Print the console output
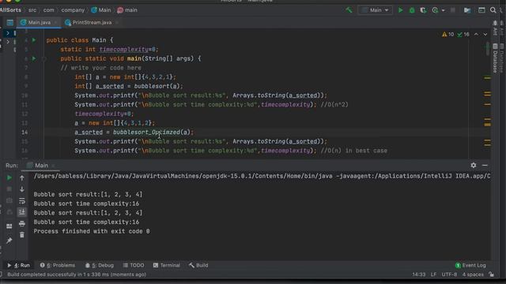Image resolution: width=506 pixels, height=284 pixels. coord(21,223)
